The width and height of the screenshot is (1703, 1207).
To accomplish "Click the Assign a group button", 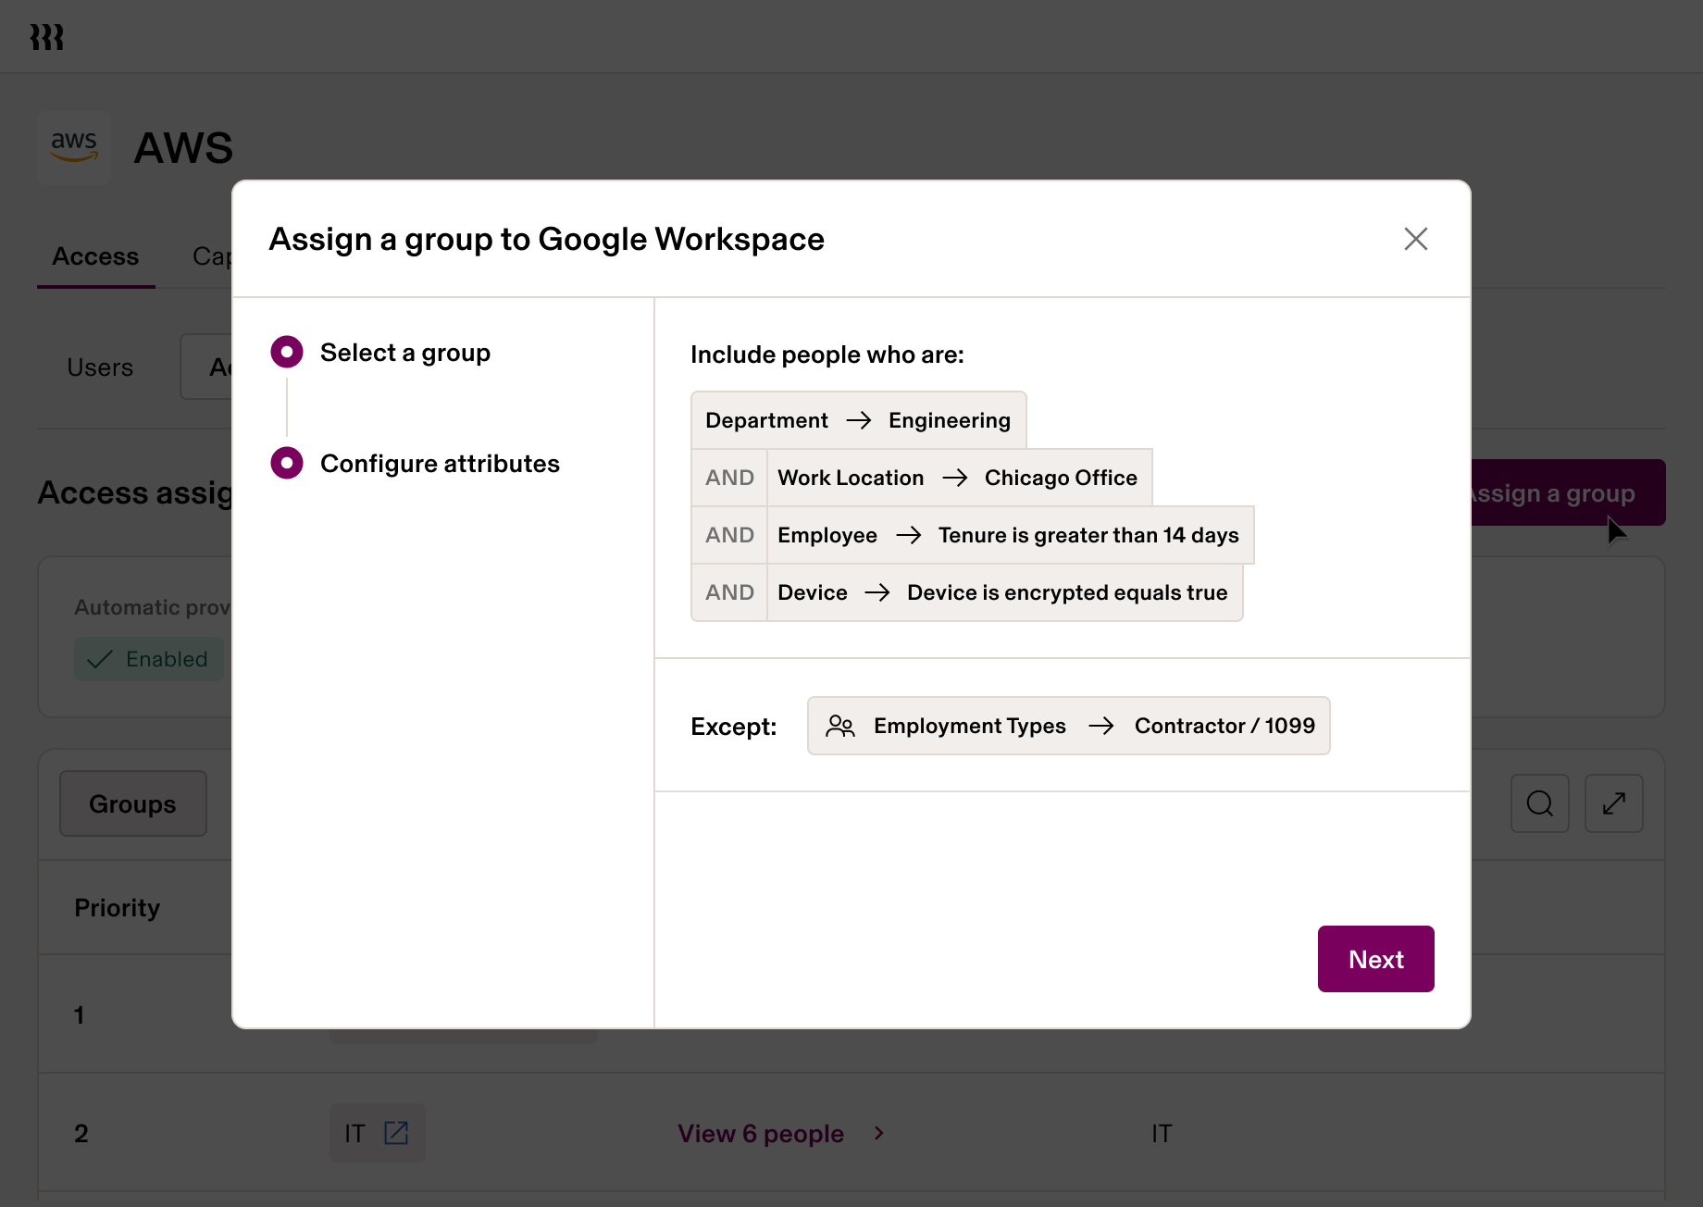I will click(x=1568, y=493).
